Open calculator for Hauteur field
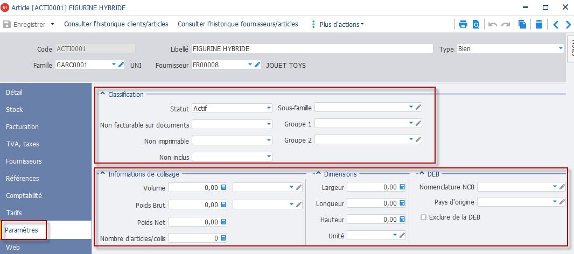The height and width of the screenshot is (254, 574). click(x=402, y=219)
